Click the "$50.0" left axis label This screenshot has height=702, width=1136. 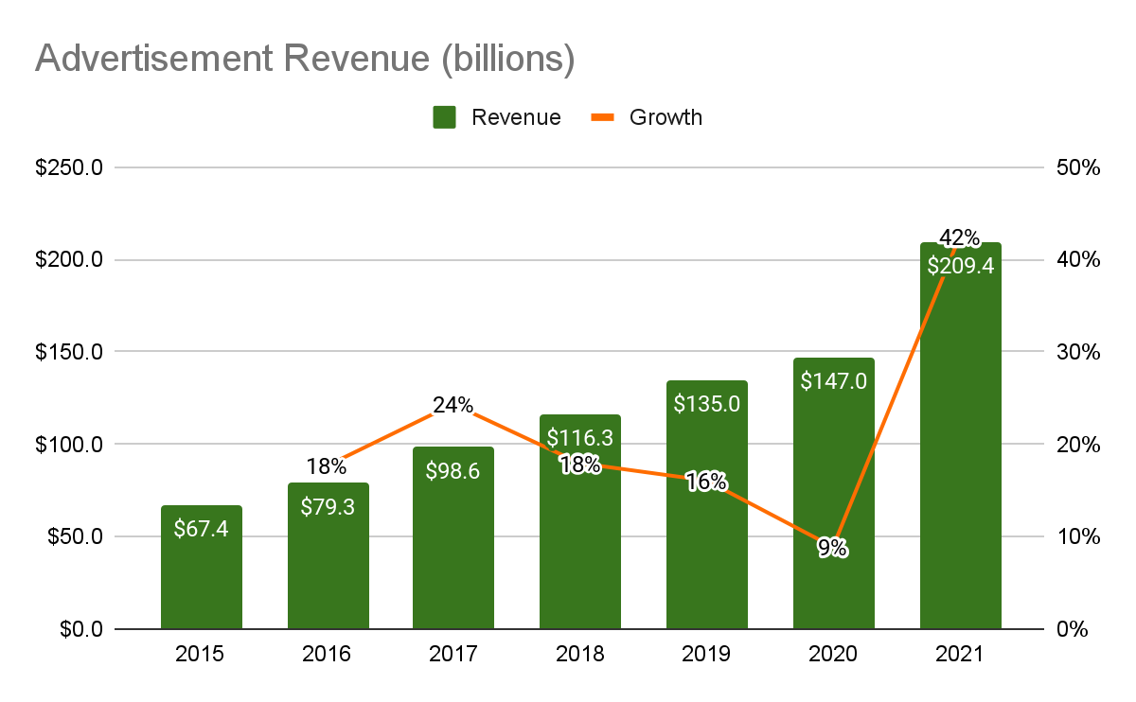pyautogui.click(x=74, y=536)
